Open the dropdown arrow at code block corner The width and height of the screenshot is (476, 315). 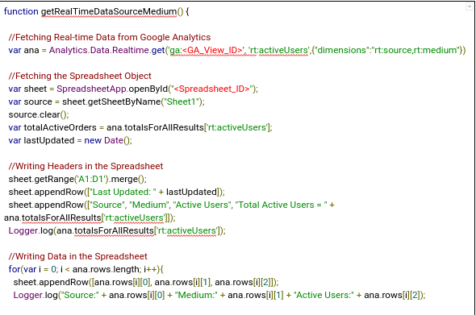pyautogui.click(x=470, y=6)
